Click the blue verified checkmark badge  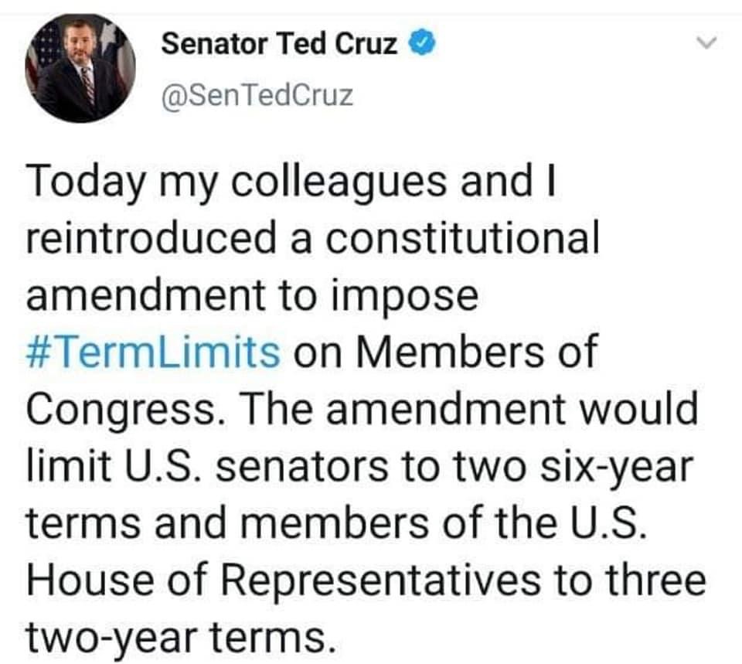(x=422, y=43)
